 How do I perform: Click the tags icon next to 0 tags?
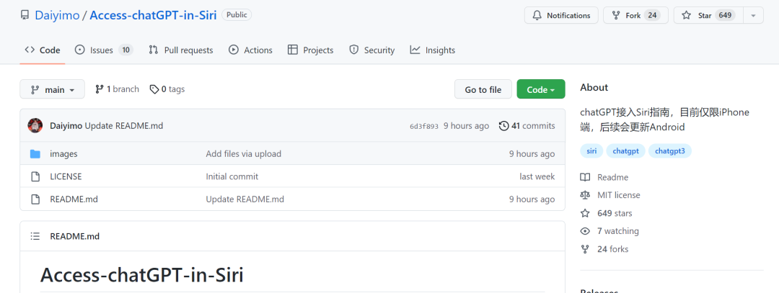[154, 89]
